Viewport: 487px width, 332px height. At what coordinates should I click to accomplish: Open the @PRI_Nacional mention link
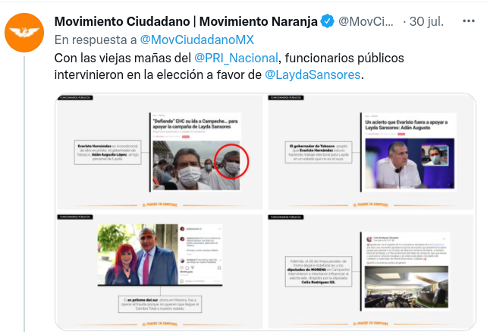[x=236, y=58]
